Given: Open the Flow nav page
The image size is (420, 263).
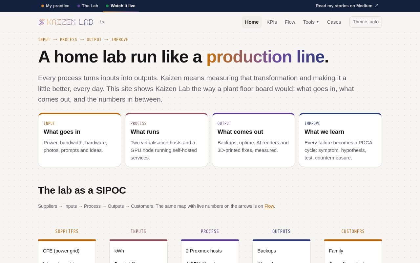Looking at the screenshot, I should tap(290, 22).
